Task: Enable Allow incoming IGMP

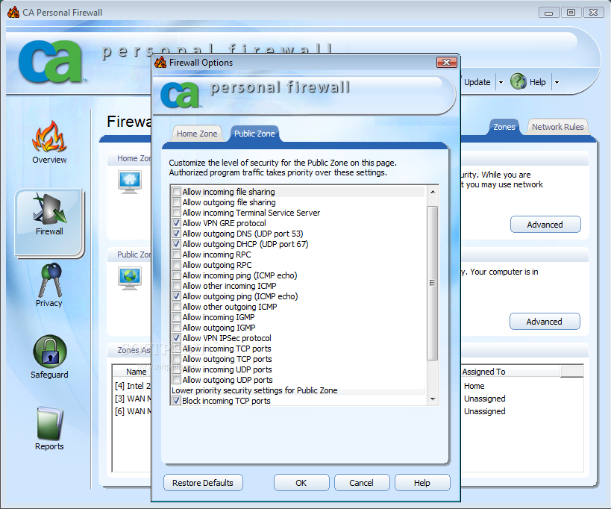Action: (177, 317)
